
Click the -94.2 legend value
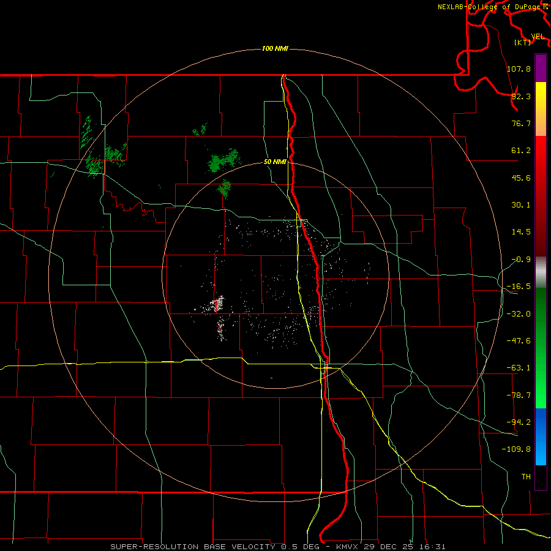pos(519,422)
